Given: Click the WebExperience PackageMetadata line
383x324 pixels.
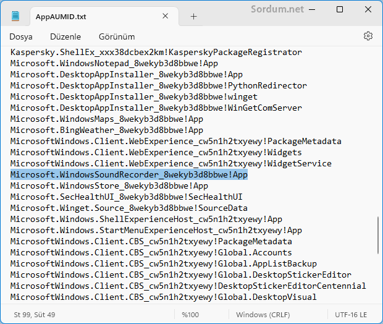Looking at the screenshot, I should pyautogui.click(x=176, y=142).
